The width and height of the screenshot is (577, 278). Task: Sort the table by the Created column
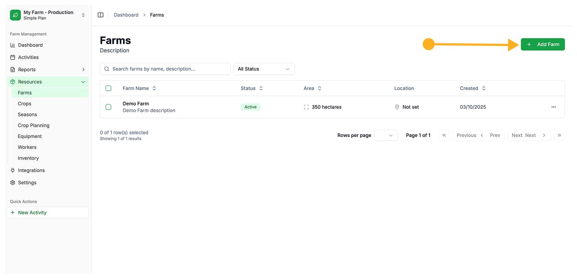[x=472, y=88]
